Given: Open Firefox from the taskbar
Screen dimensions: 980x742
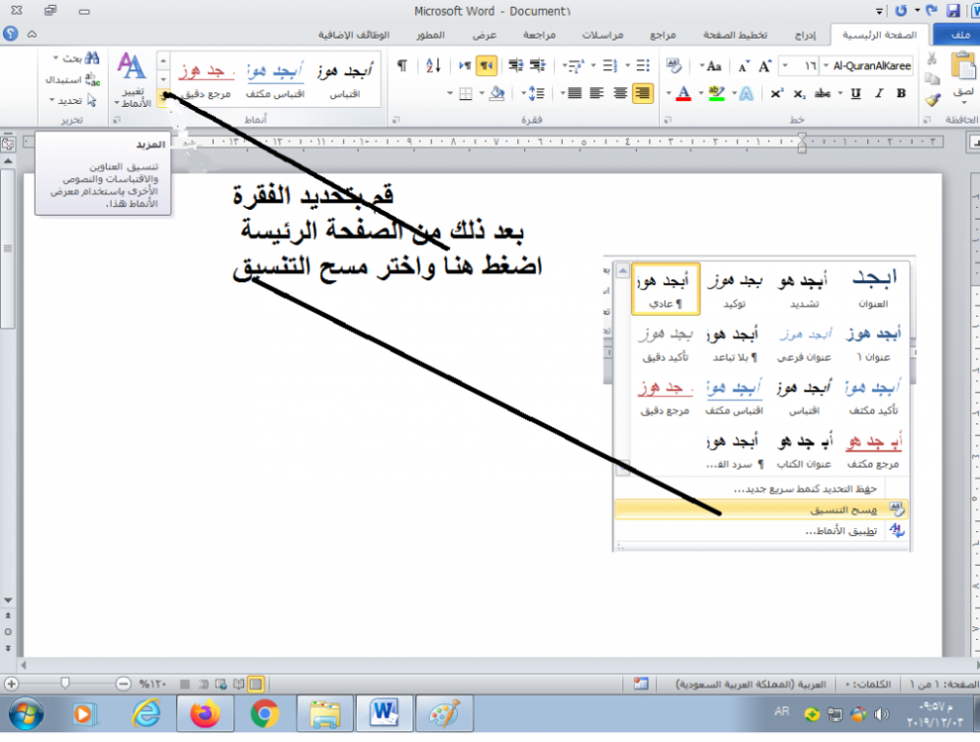Looking at the screenshot, I should pyautogui.click(x=205, y=713).
